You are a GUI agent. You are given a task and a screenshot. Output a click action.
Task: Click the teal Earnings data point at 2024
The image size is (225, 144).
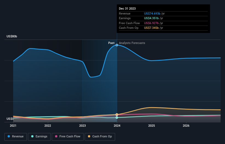(x=117, y=118)
